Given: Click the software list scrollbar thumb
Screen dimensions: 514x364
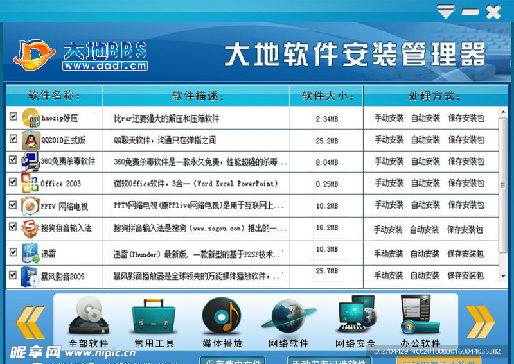Looking at the screenshot, I should pos(503,185).
